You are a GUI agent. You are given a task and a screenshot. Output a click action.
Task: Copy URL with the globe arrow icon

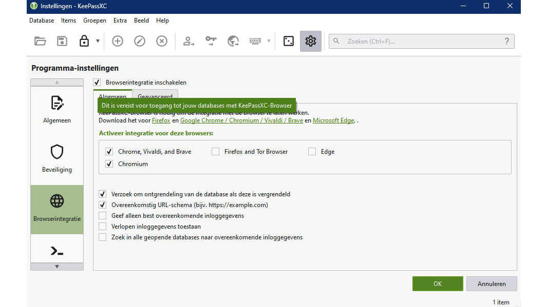tap(233, 41)
